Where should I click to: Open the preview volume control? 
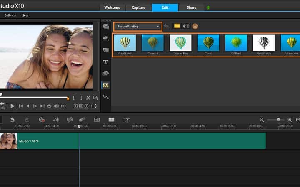coord(56,106)
